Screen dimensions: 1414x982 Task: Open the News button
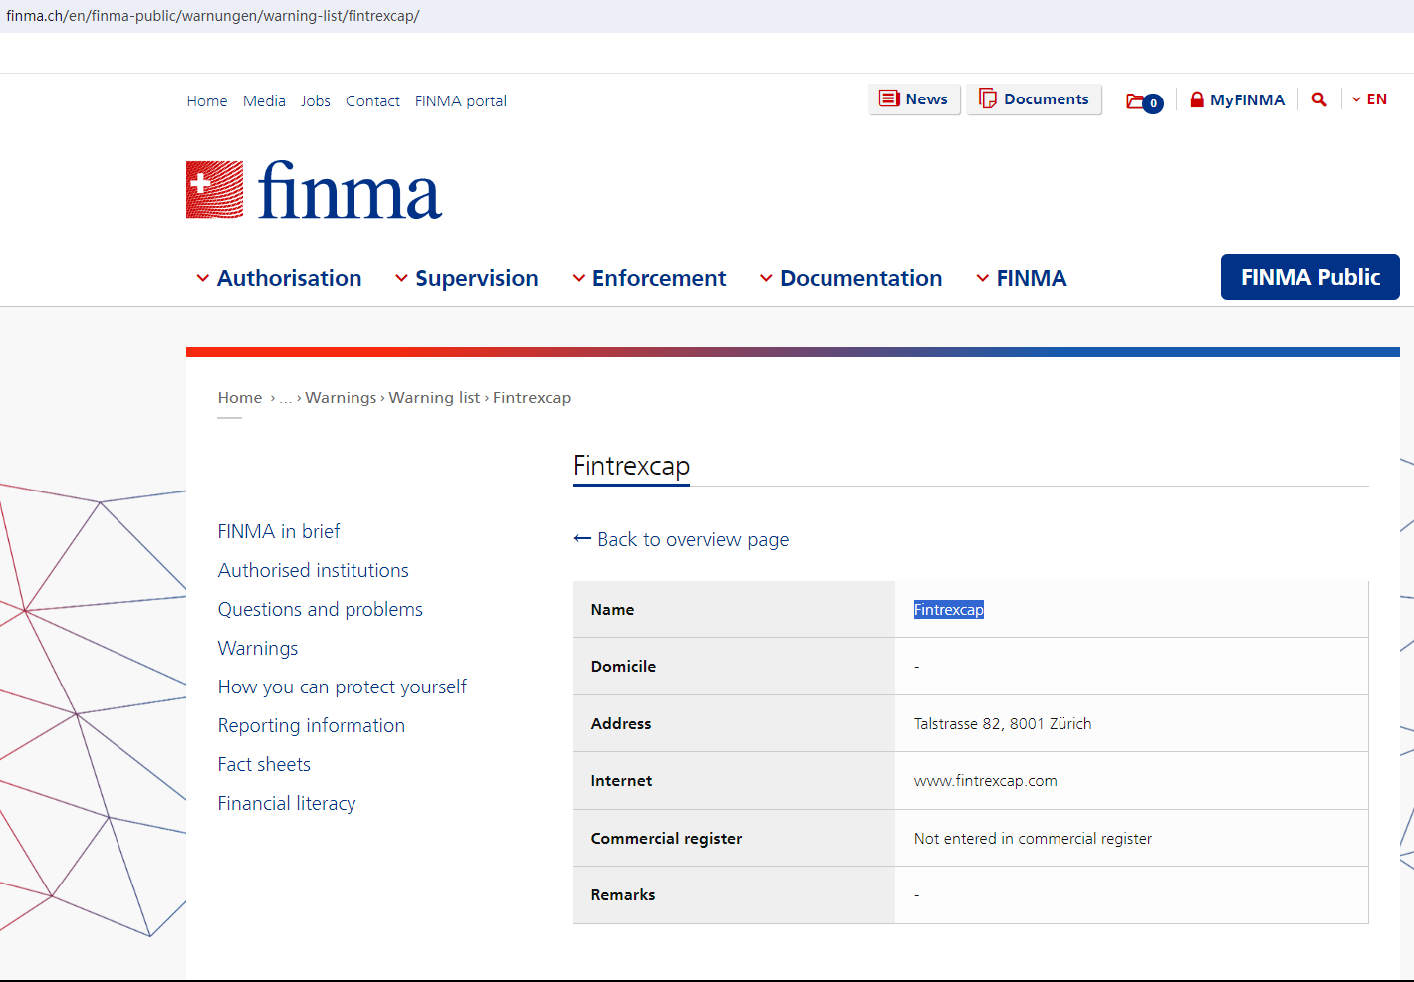tap(914, 99)
